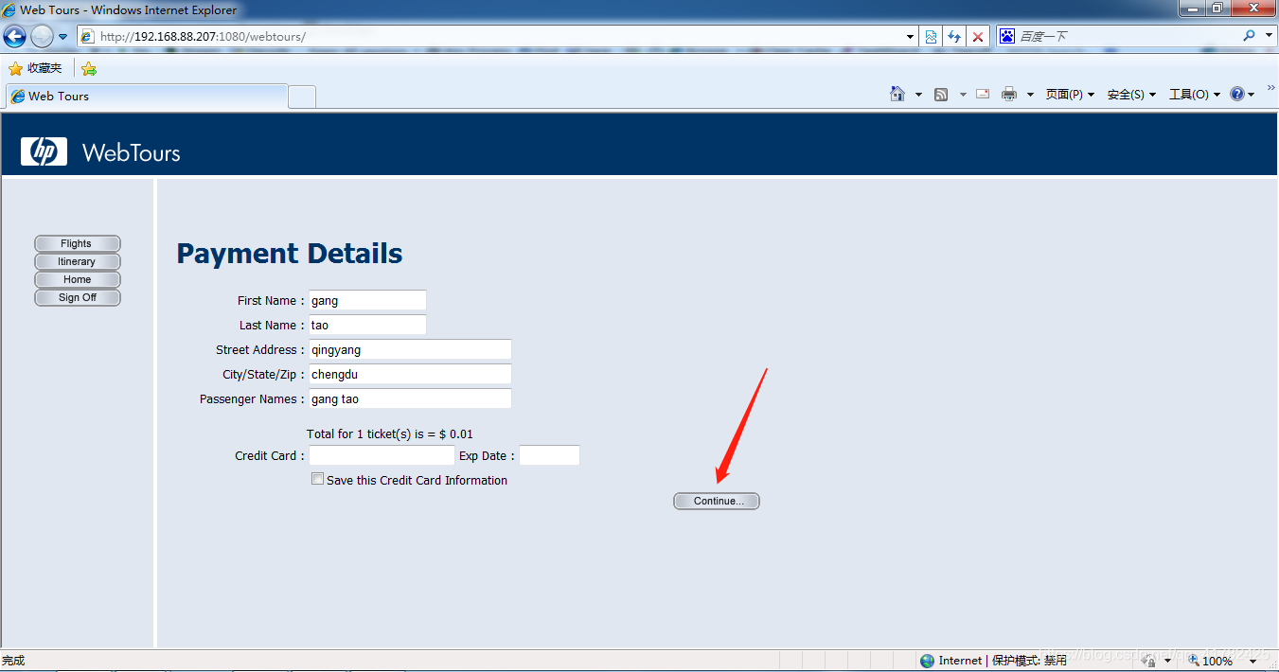Click the Print icon
Screen dimensions: 1279x672
(x=1009, y=94)
